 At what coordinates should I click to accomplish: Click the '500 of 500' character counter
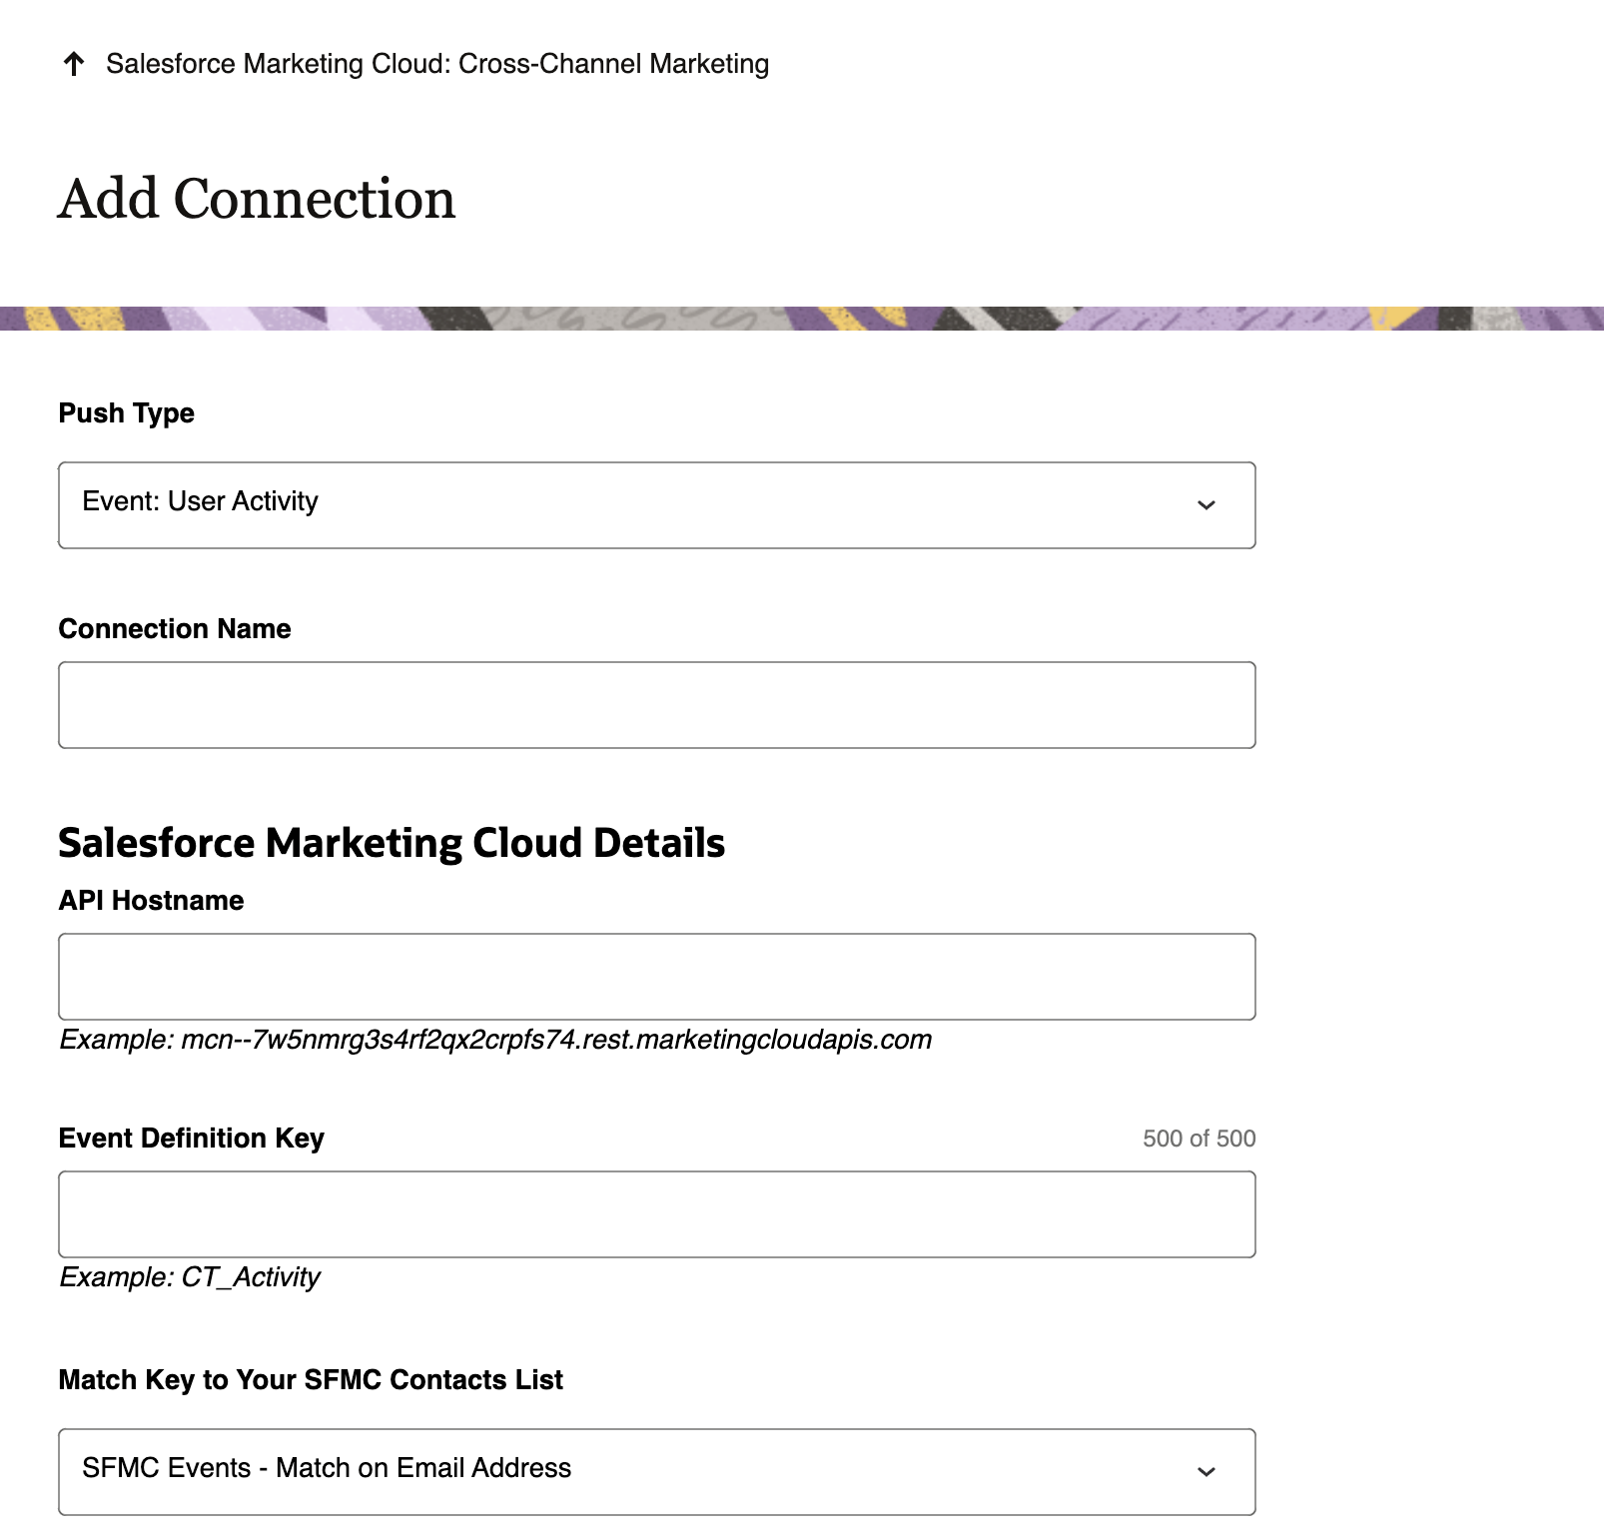tap(1199, 1139)
